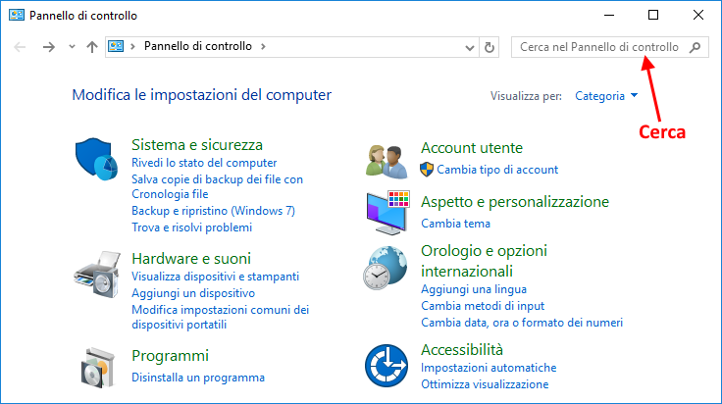The width and height of the screenshot is (722, 404).
Task: Open Orologio e opzioni internazionali category
Action: [x=484, y=261]
